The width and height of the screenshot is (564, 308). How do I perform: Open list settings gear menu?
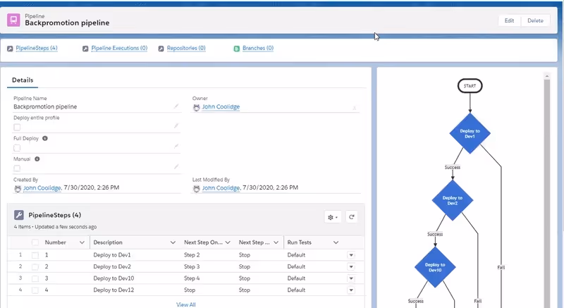(333, 217)
